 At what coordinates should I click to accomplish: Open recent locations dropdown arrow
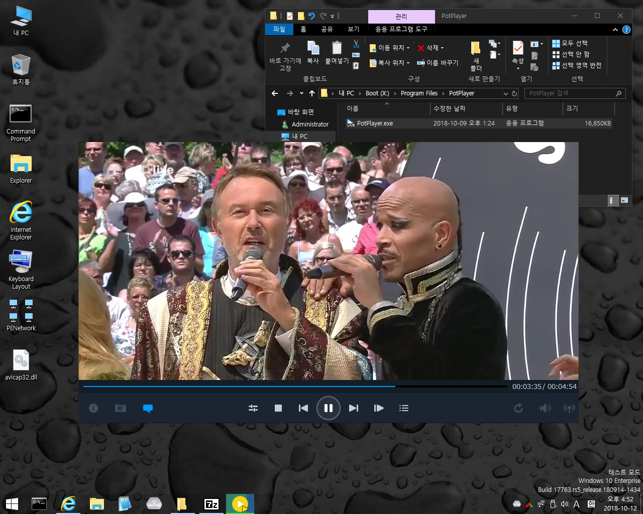tap(301, 93)
